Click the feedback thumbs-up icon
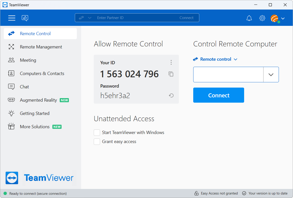The height and width of the screenshot is (198, 293). tap(25, 18)
